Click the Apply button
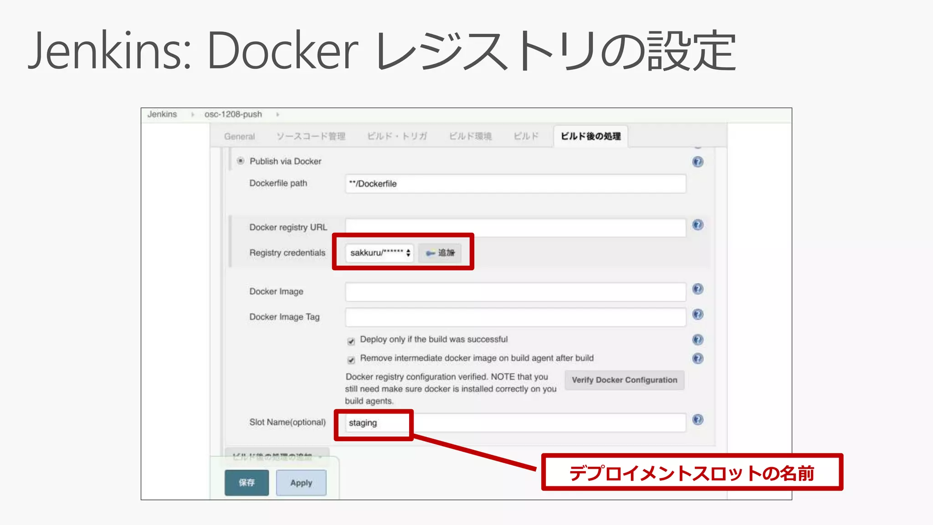This screenshot has width=933, height=525. point(301,483)
